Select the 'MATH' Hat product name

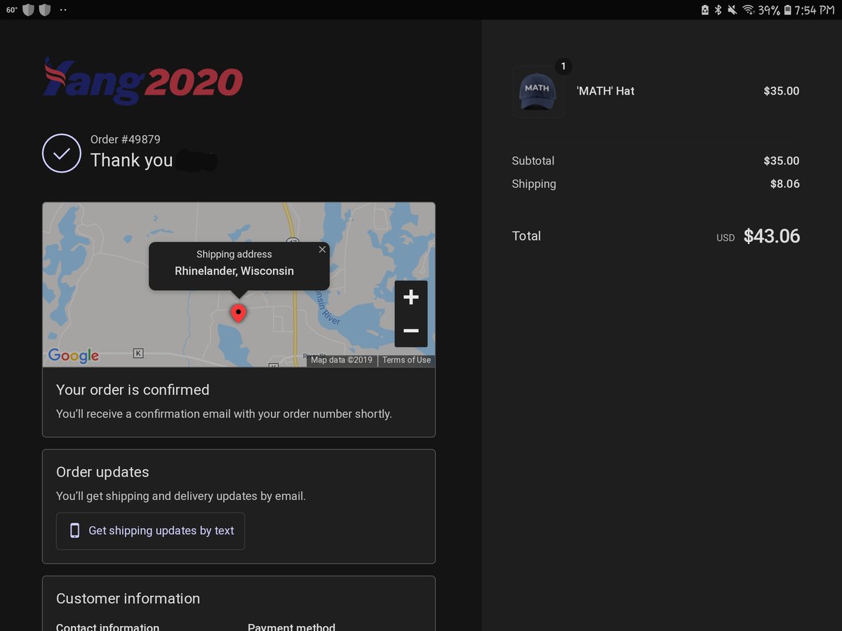pyautogui.click(x=606, y=91)
